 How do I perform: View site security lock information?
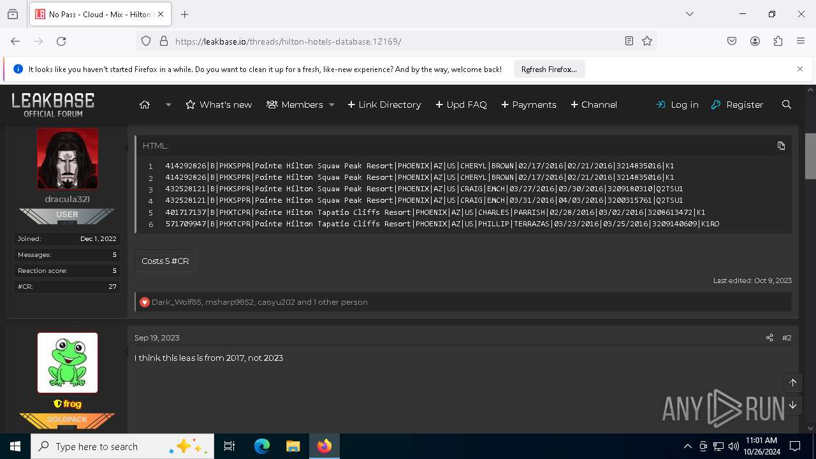[x=164, y=41]
